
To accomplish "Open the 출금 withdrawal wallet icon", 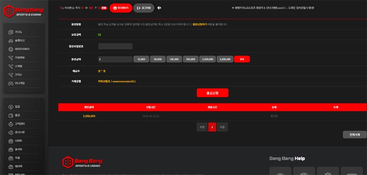I will point(11,115).
